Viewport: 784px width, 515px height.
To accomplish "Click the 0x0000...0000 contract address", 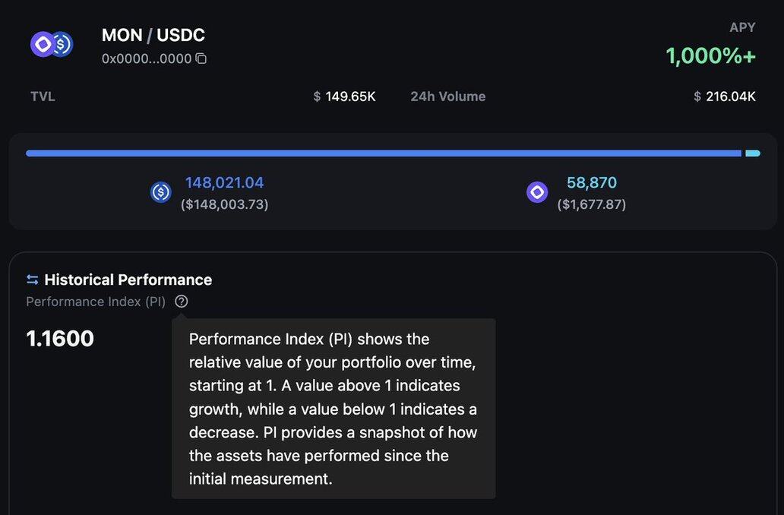I will point(147,58).
